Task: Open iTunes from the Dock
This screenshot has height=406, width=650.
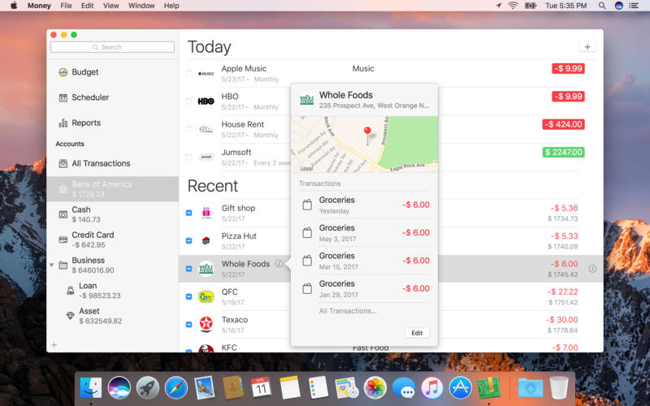Action: tap(431, 388)
